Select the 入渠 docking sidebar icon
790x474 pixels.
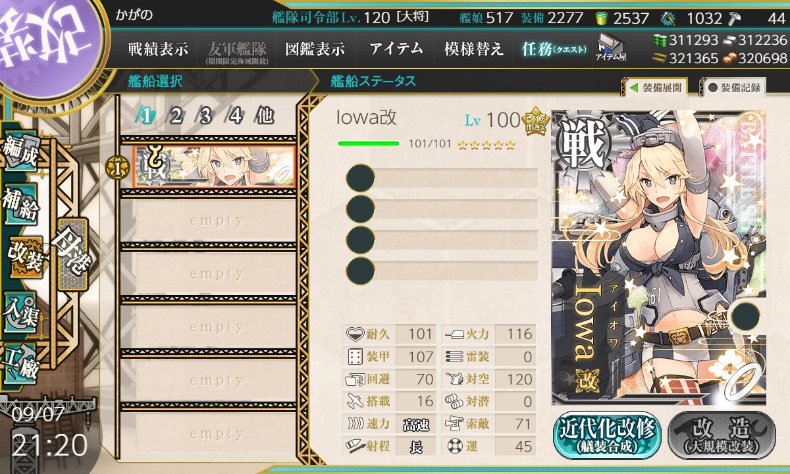(x=21, y=310)
